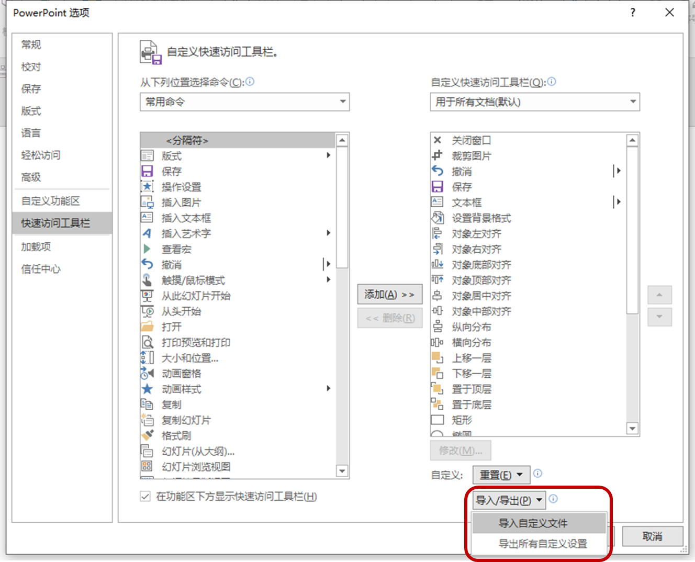Image resolution: width=695 pixels, height=562 pixels.
Task: Click the 裁剪图片 crop icon
Action: point(438,155)
